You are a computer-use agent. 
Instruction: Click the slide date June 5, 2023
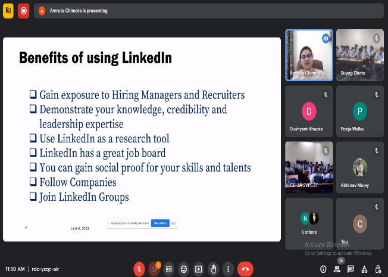pyautogui.click(x=80, y=228)
